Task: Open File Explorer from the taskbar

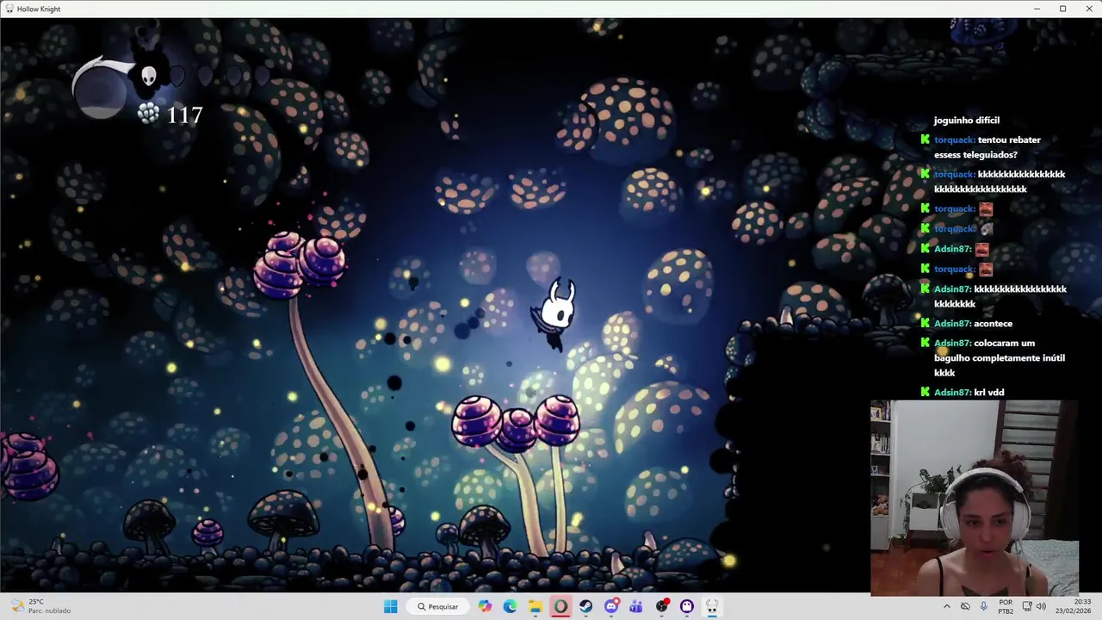Action: coord(535,606)
